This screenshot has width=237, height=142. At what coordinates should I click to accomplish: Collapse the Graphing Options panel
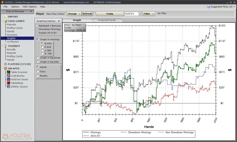pos(59,21)
